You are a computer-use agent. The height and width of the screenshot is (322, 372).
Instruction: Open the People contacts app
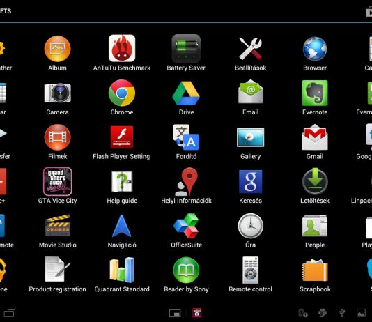(315, 226)
